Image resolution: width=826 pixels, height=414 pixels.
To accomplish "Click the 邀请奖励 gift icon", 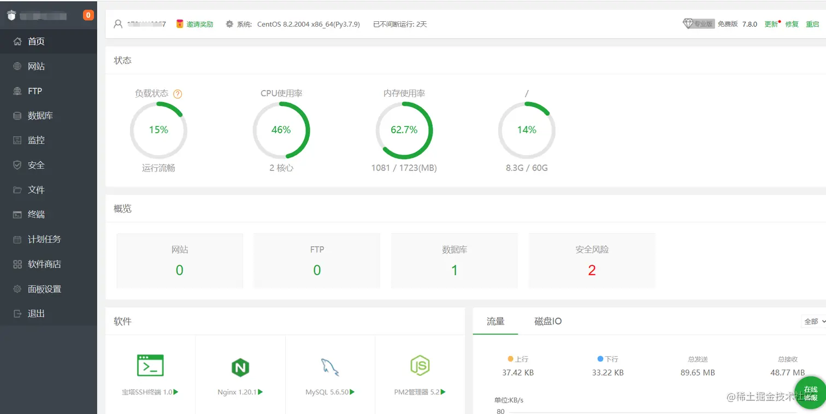I will click(180, 24).
